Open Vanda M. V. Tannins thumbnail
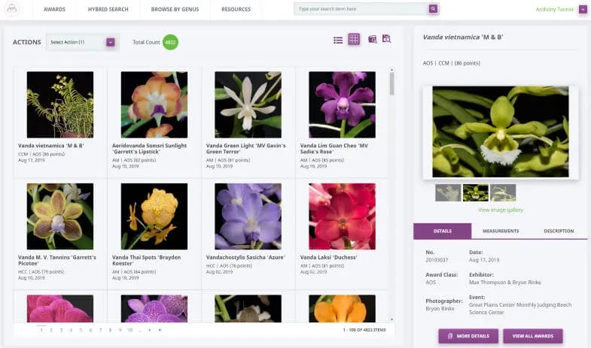 pos(60,216)
